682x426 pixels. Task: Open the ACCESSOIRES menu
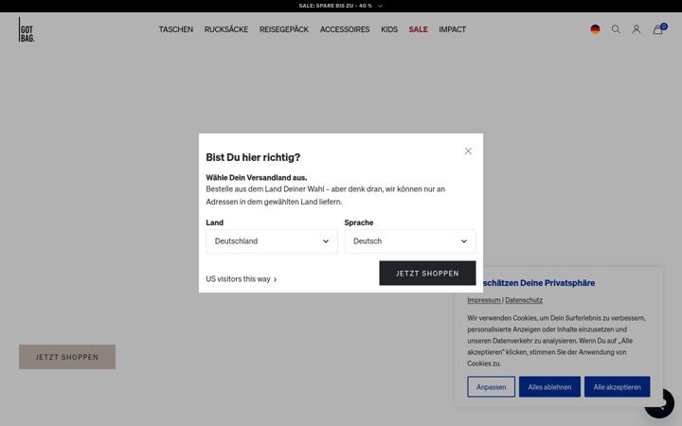(345, 29)
